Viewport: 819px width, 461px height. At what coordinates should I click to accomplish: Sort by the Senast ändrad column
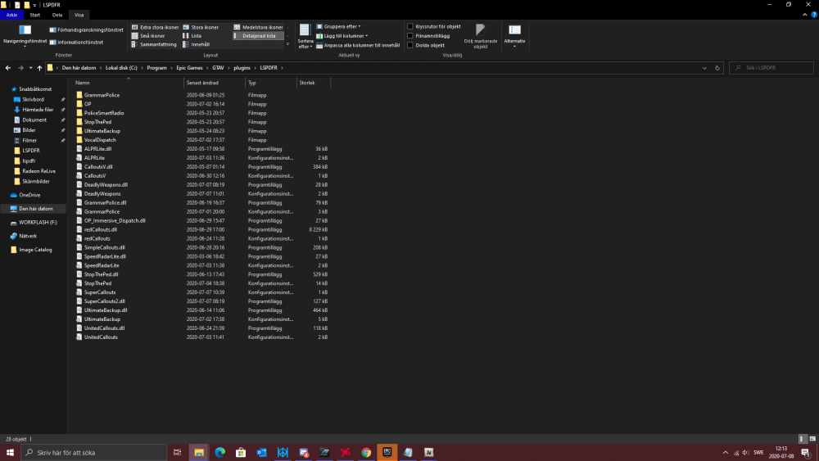(201, 83)
